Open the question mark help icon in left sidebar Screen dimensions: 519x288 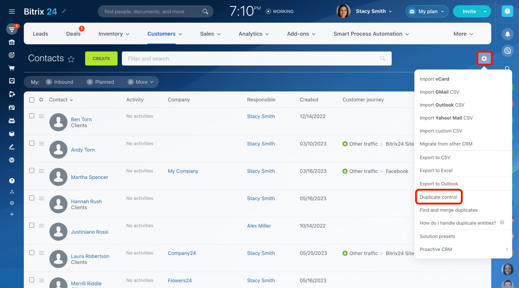[12, 181]
